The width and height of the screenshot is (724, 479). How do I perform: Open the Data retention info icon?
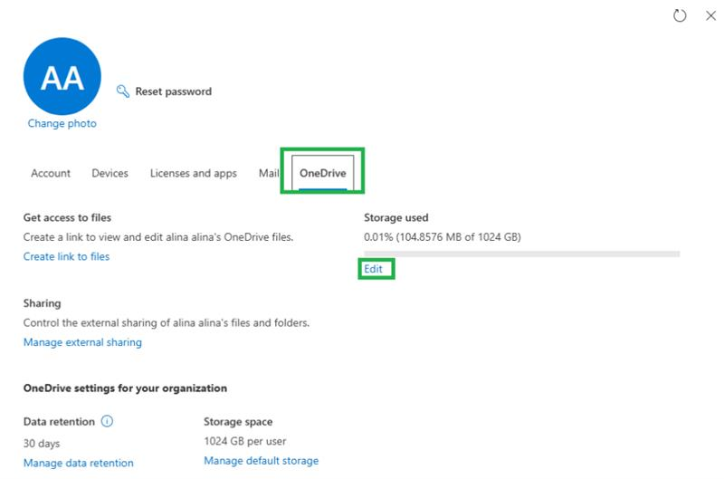107,421
